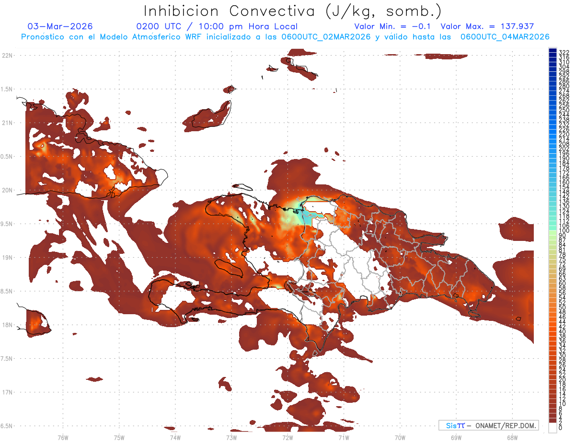Click the "0600UTC_04MAR2026" valid-until time

(x=505, y=37)
